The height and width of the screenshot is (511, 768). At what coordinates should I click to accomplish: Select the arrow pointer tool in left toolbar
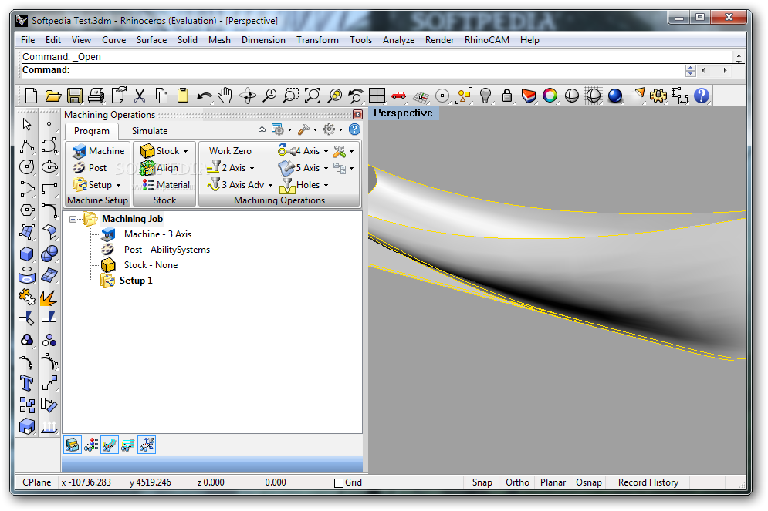(27, 124)
